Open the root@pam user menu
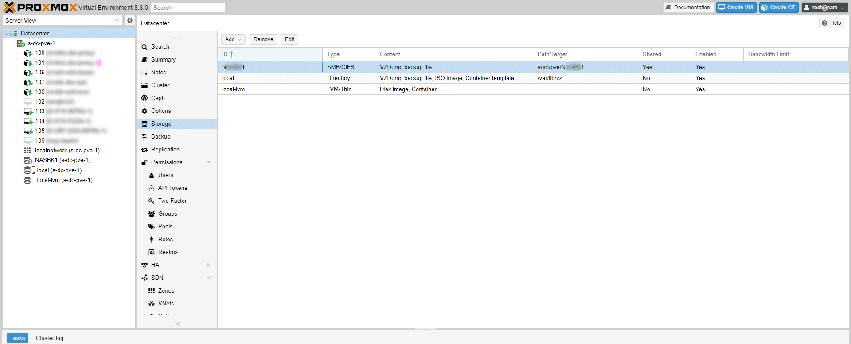Viewport: 851px width, 344px height. coord(825,8)
